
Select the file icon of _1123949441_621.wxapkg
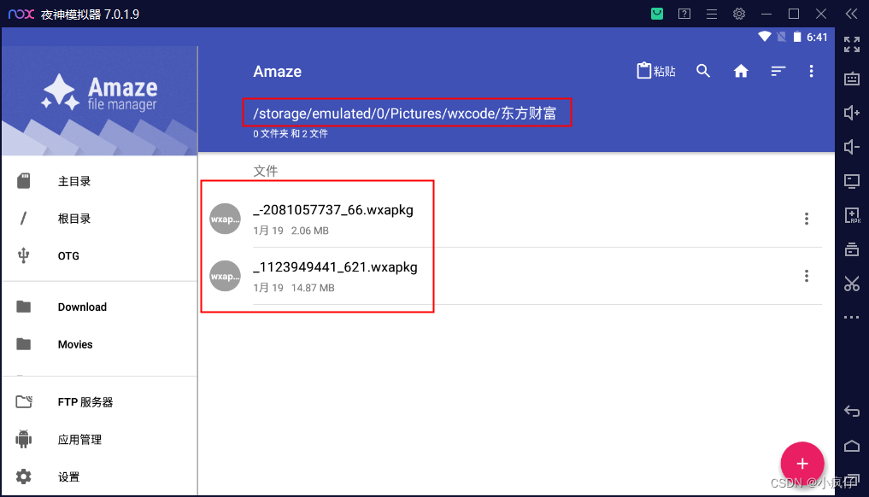(225, 276)
